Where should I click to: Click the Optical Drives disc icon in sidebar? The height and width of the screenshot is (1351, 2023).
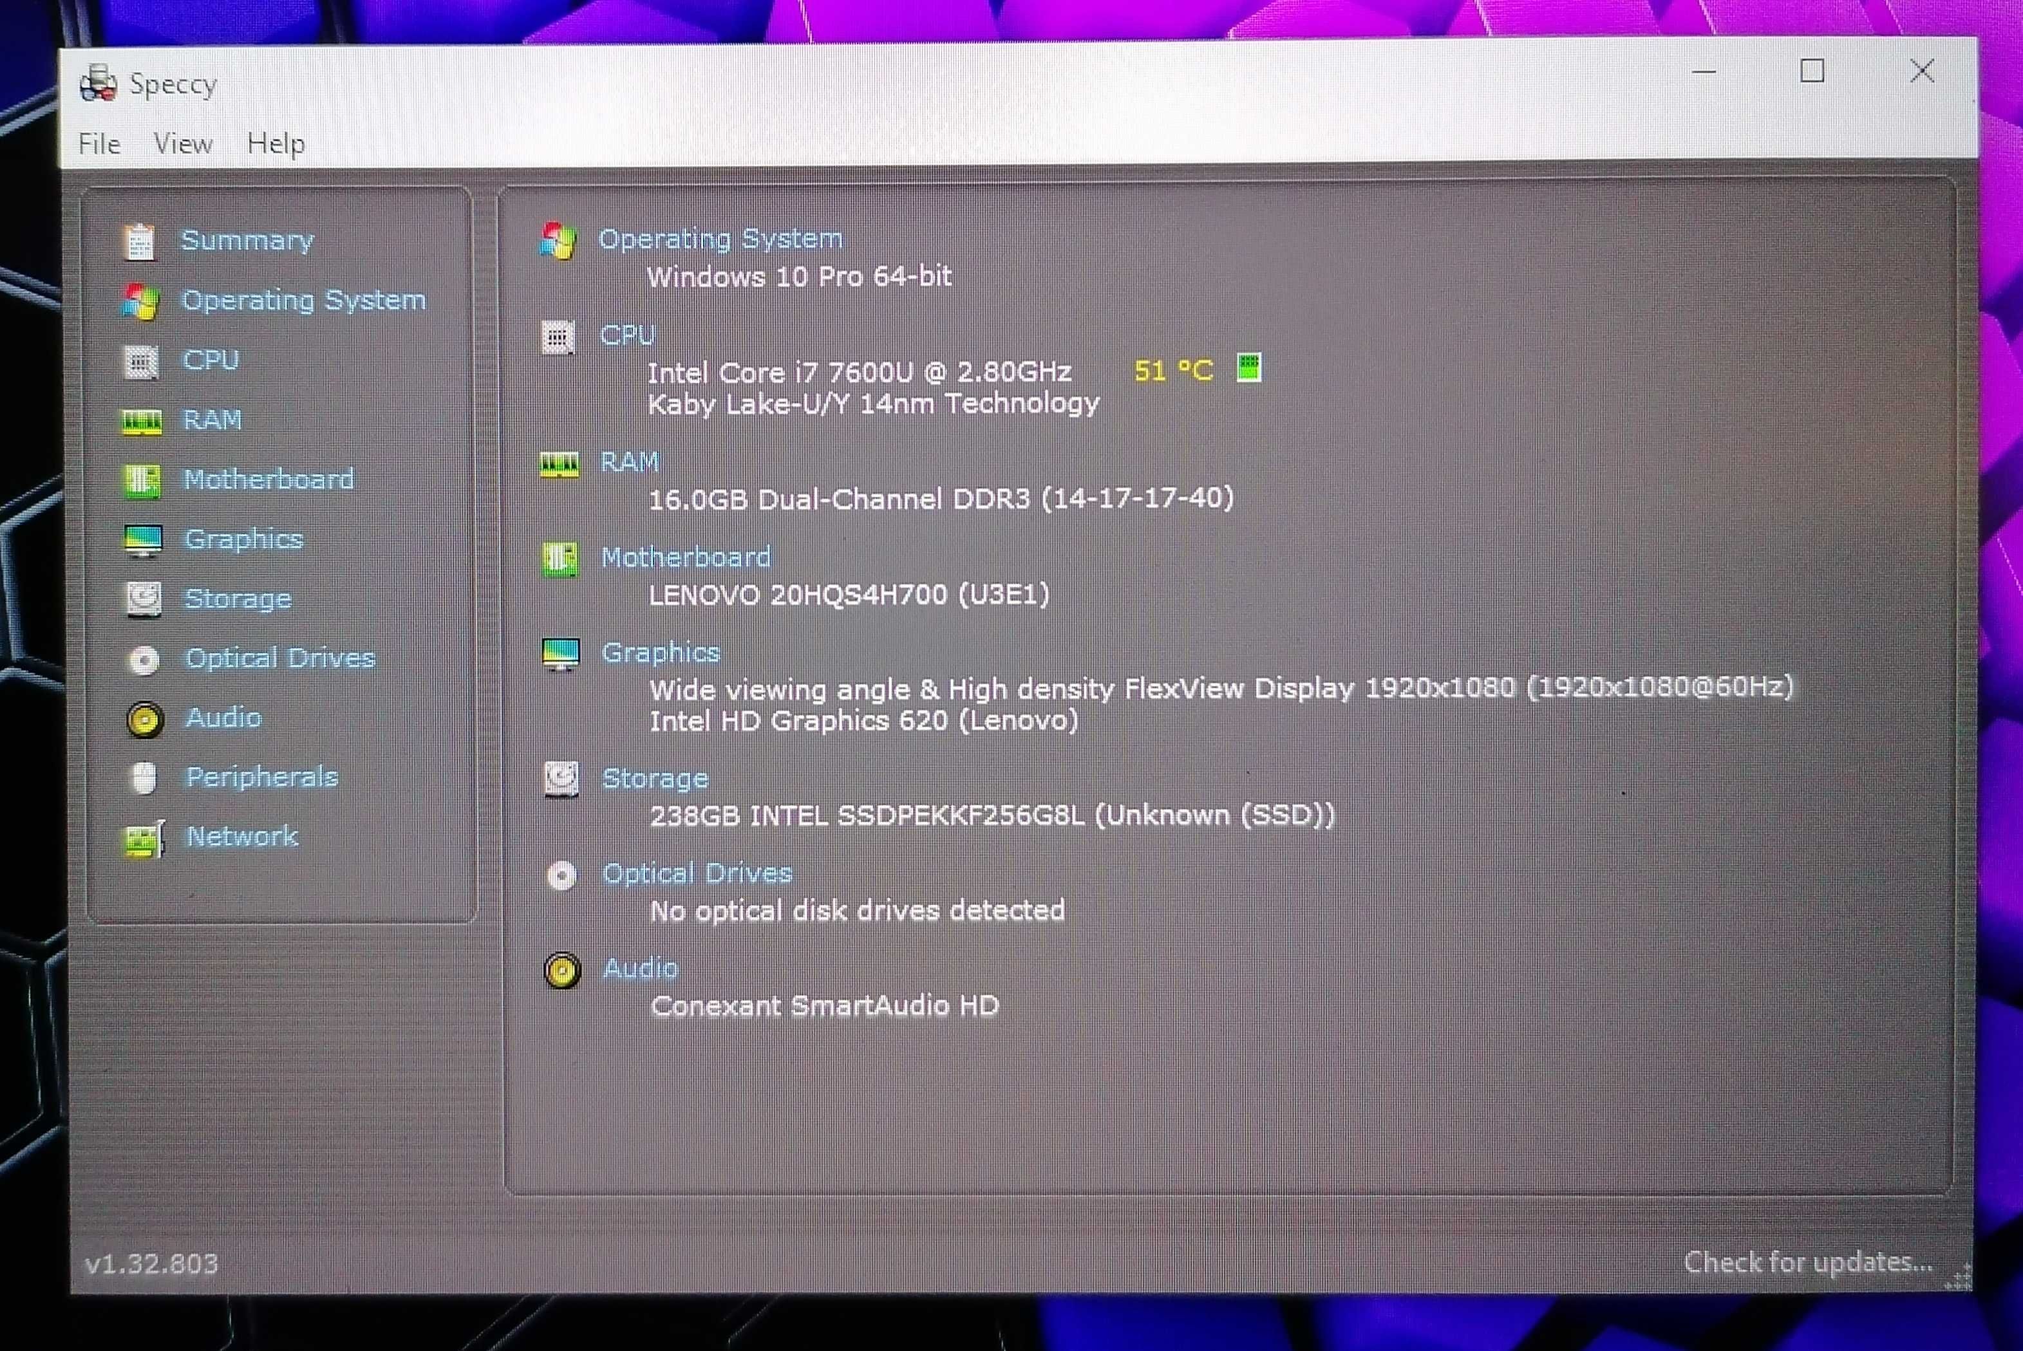point(144,660)
